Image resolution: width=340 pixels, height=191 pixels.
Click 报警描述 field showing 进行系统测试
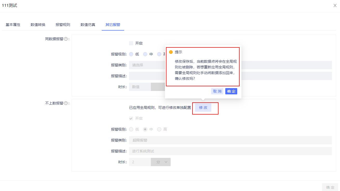point(230,151)
